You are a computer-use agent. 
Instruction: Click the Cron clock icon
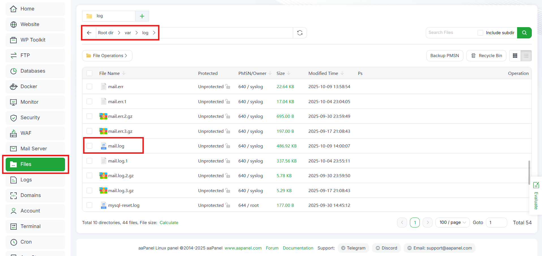pyautogui.click(x=13, y=242)
